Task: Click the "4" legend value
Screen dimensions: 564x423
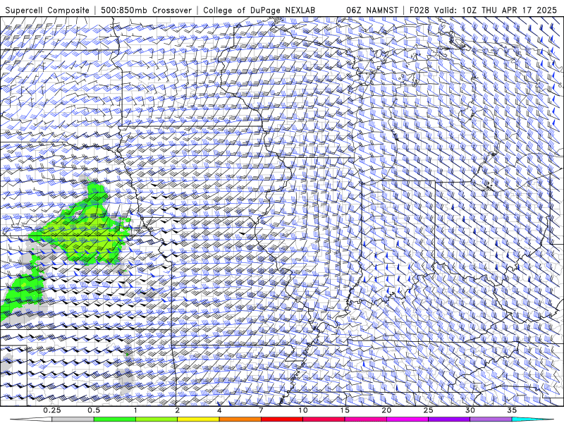Action: coord(219,410)
